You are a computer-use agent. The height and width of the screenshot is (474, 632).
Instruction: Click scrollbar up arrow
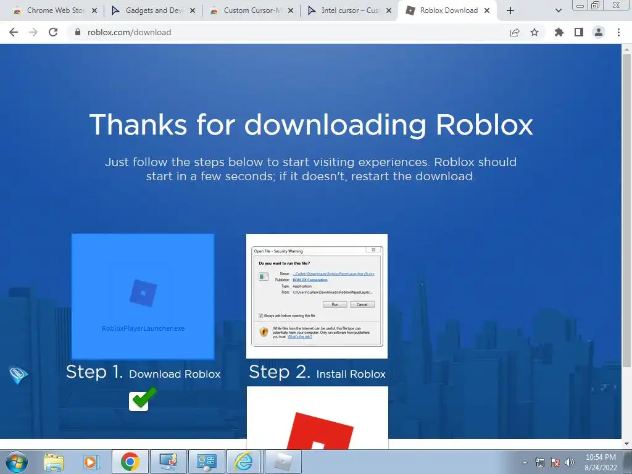tap(626, 49)
